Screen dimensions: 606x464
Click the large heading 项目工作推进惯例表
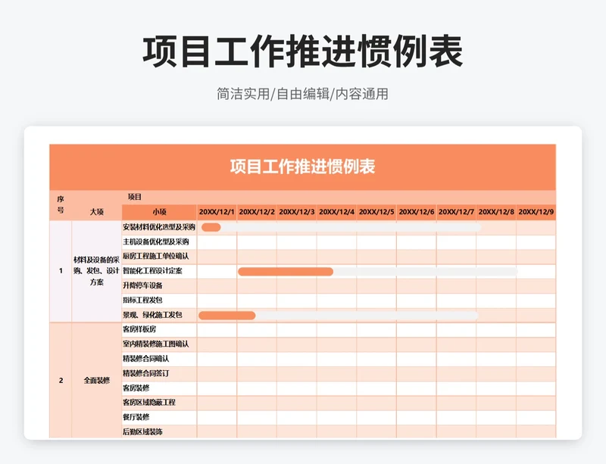click(x=302, y=51)
